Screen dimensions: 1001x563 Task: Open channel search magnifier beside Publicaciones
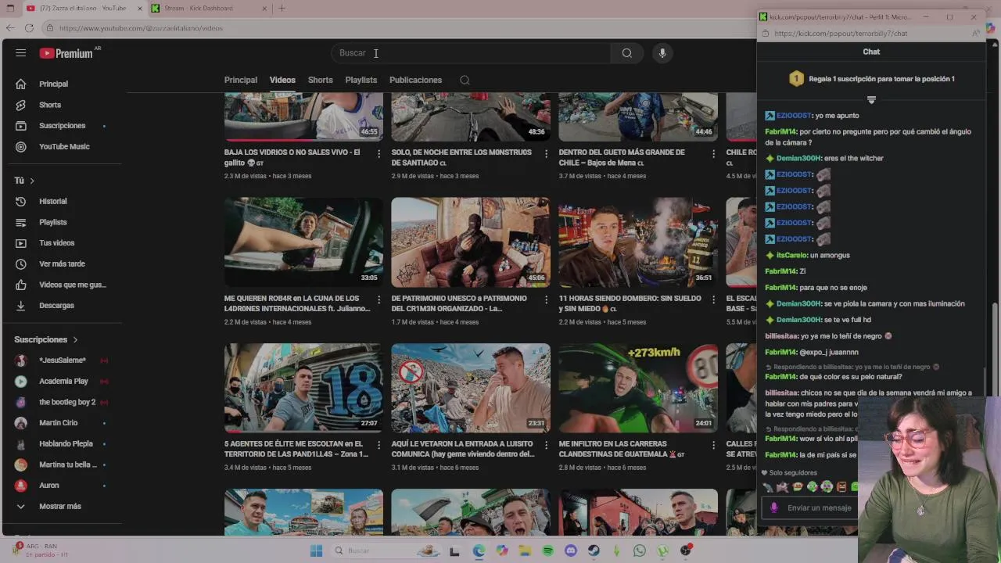465,80
